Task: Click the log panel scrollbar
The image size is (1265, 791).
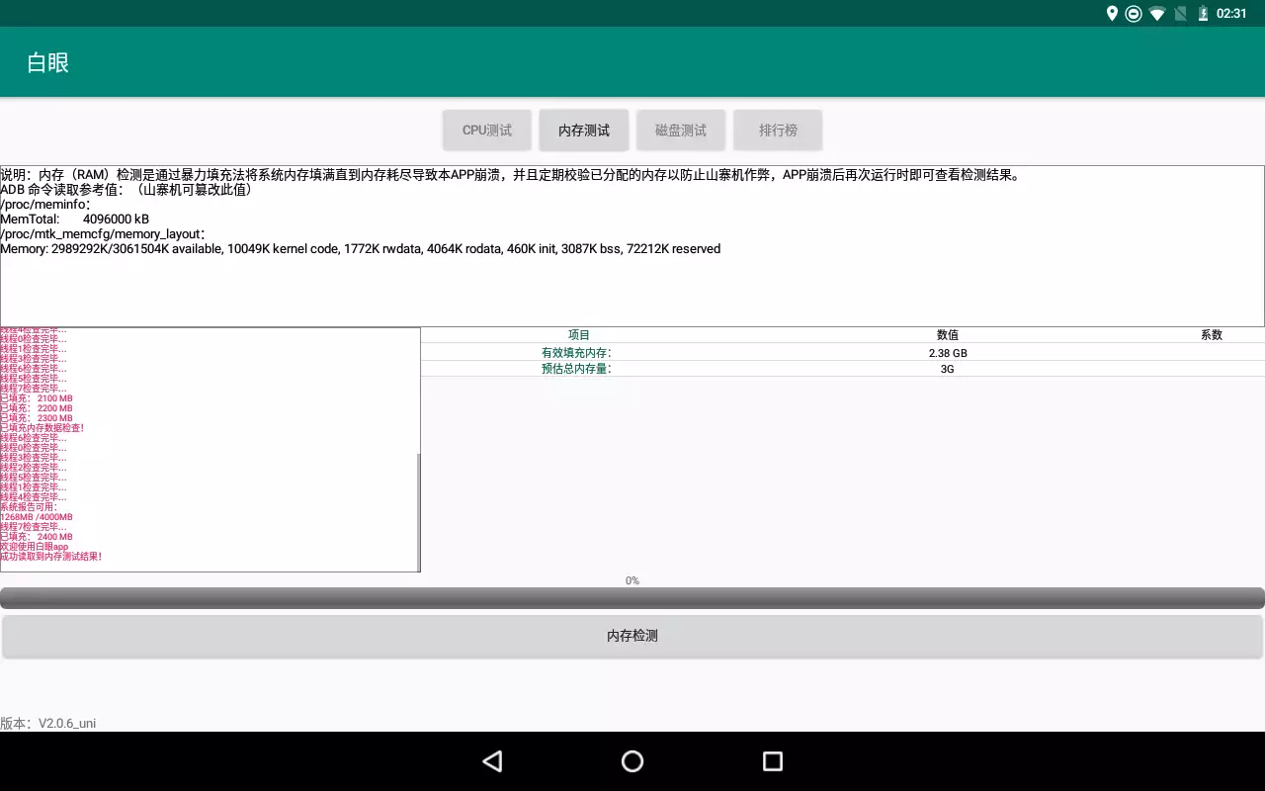Action: [418, 511]
